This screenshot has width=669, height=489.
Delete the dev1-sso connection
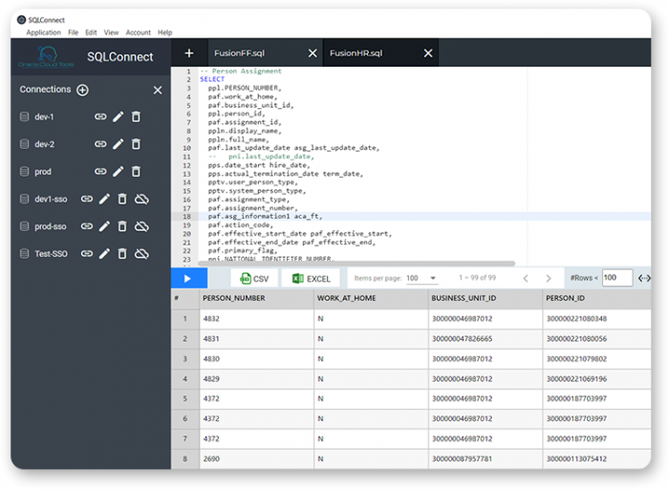point(122,199)
